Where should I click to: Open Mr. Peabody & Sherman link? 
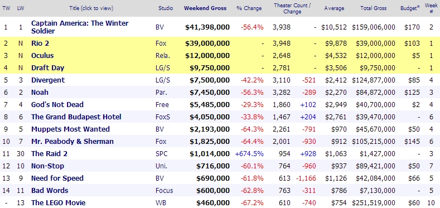[72, 142]
